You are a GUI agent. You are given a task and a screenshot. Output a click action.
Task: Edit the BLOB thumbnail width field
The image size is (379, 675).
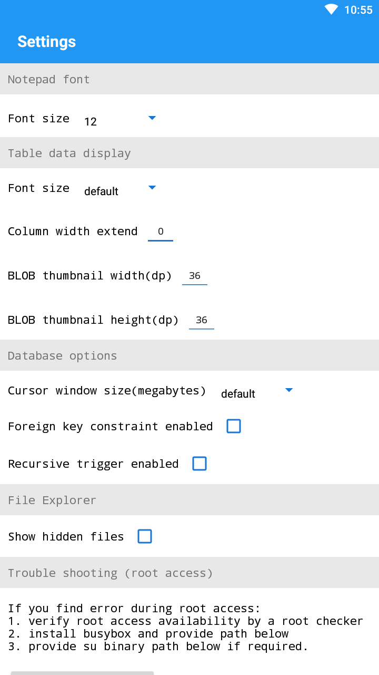195,276
